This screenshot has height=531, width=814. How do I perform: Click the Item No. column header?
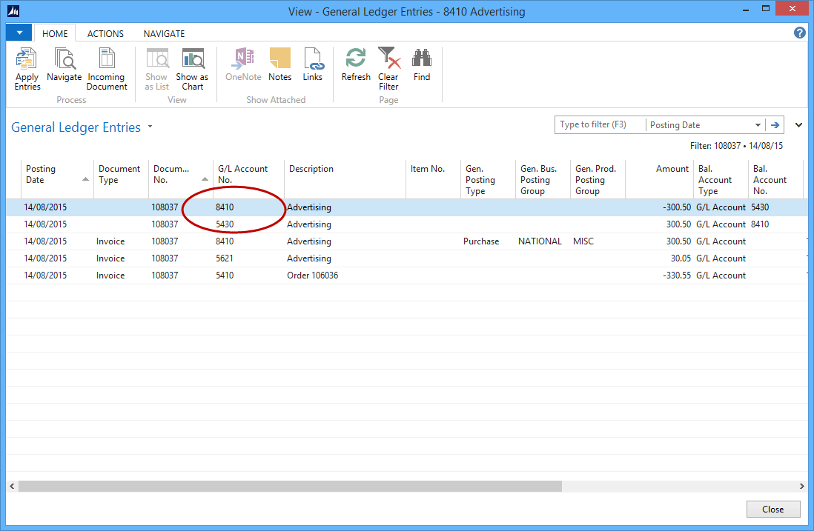click(x=433, y=179)
